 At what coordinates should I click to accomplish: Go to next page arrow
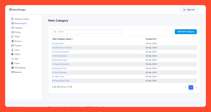point(196,87)
